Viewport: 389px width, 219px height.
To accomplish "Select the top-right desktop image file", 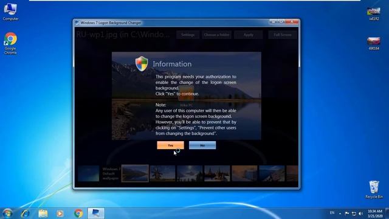I will tap(374, 14).
